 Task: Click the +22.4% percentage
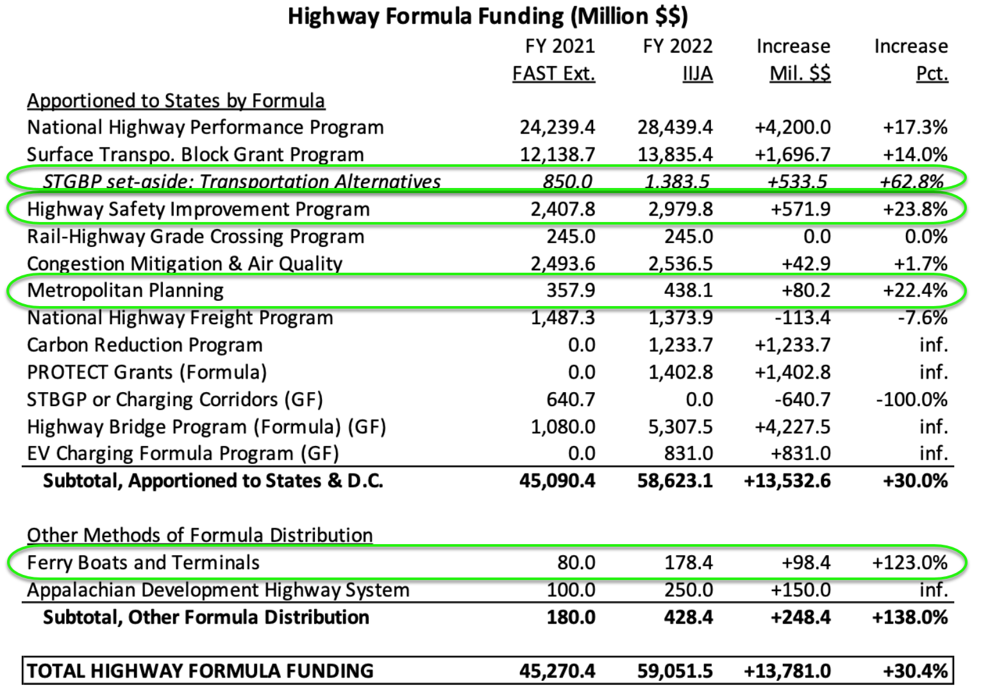(915, 291)
